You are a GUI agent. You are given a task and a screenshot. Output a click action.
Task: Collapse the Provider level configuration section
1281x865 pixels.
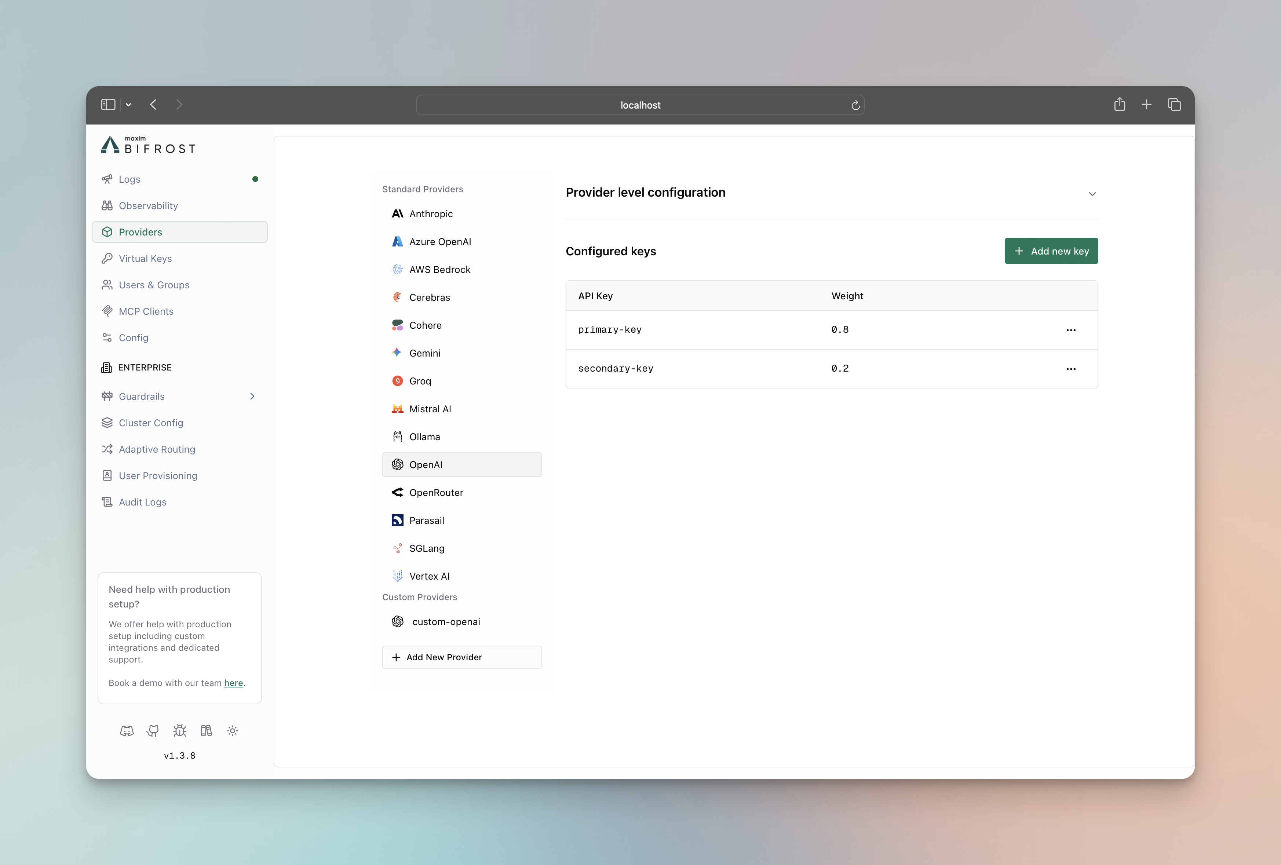1092,194
